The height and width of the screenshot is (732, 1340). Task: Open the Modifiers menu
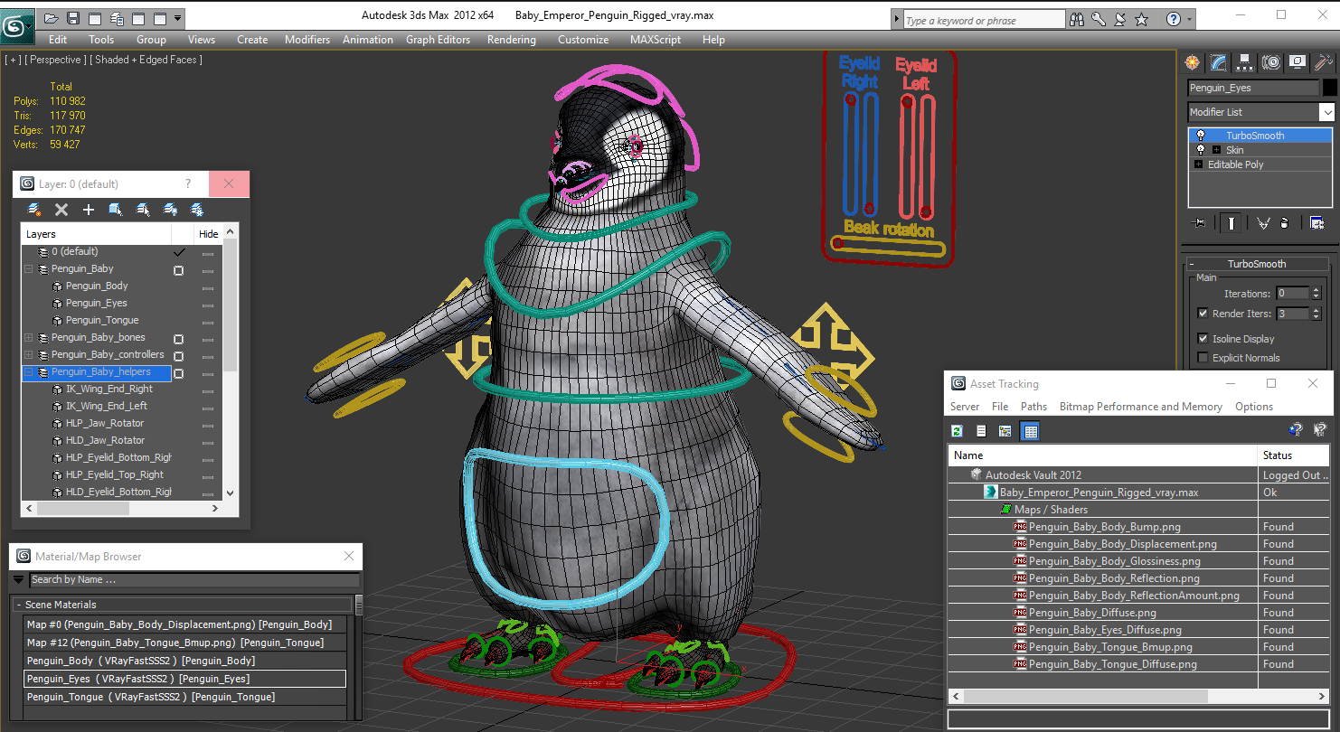(x=307, y=40)
